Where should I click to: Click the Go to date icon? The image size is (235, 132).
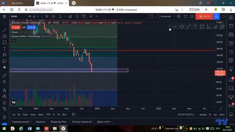tap(73, 114)
